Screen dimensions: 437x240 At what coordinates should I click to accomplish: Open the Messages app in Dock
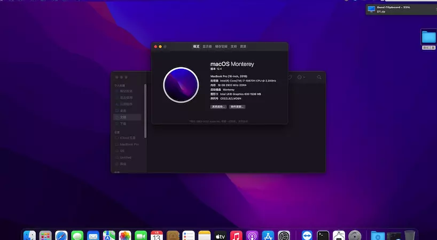click(77, 236)
